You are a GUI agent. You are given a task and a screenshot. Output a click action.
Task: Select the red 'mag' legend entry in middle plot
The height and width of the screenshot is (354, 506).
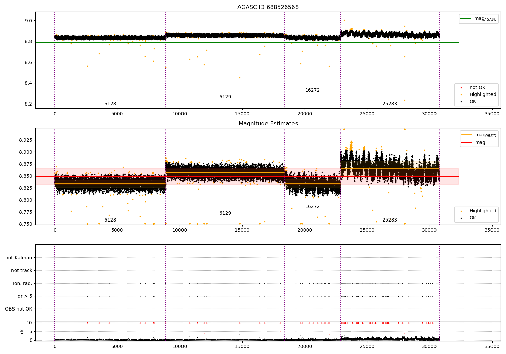pyautogui.click(x=474, y=142)
